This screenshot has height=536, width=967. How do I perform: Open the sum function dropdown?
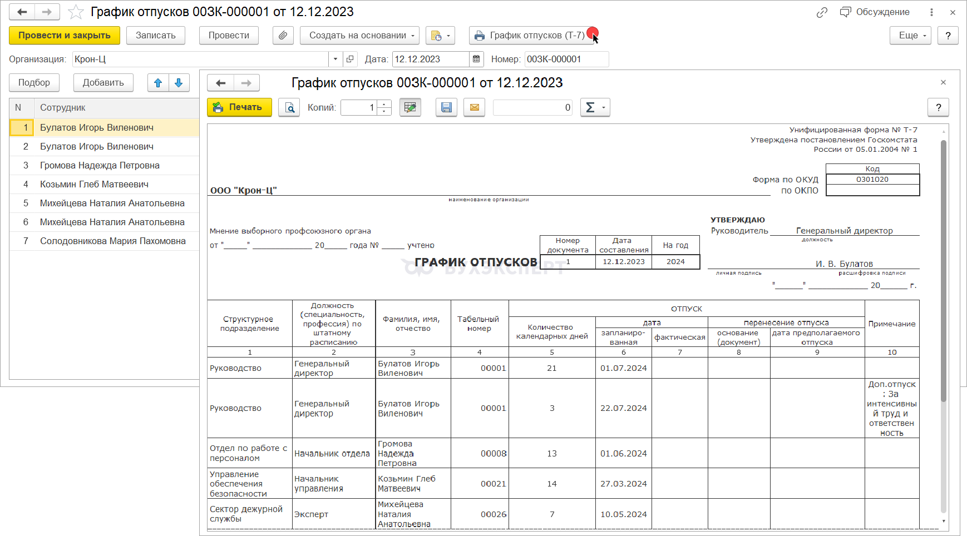point(595,107)
